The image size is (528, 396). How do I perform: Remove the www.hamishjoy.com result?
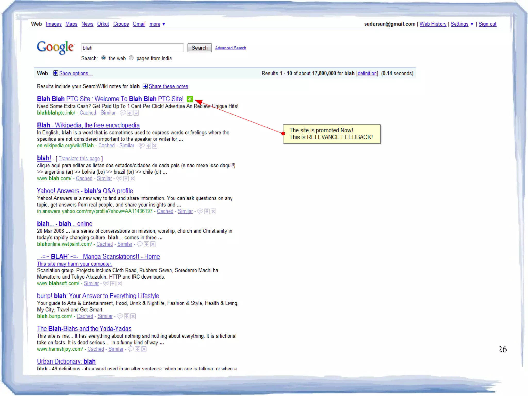pos(144,349)
